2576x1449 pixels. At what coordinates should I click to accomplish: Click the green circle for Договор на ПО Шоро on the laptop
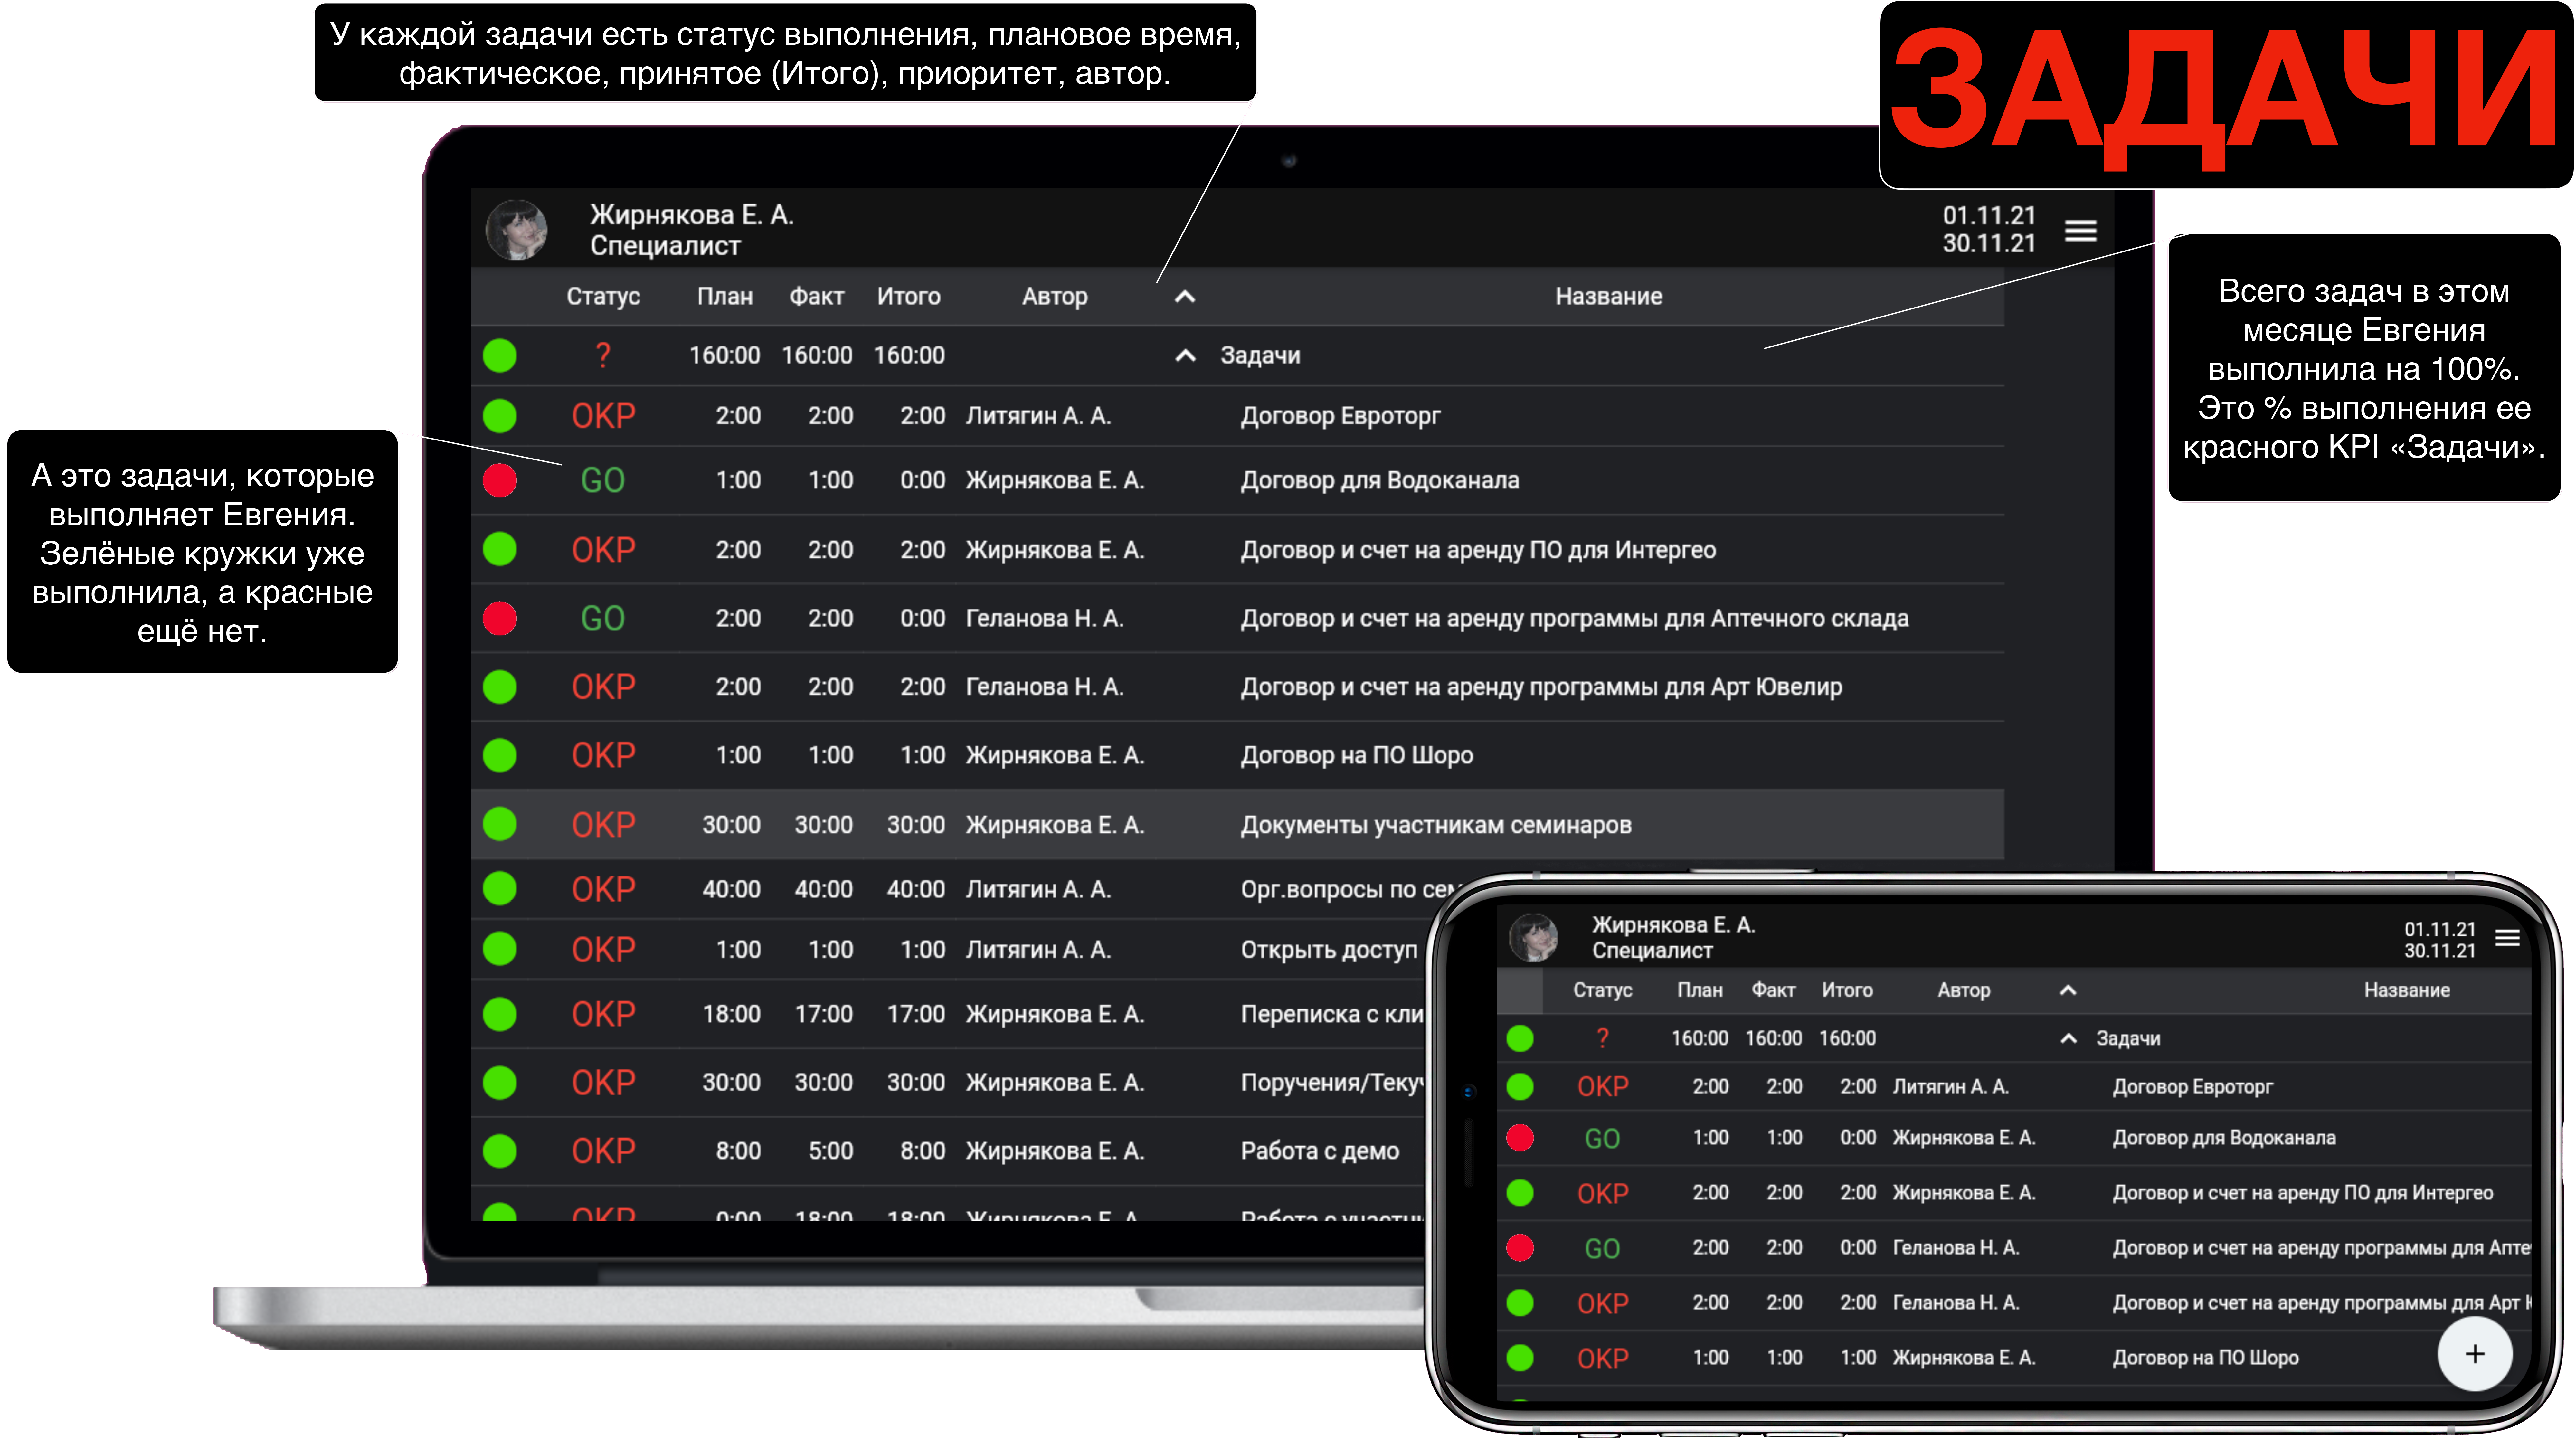[500, 755]
